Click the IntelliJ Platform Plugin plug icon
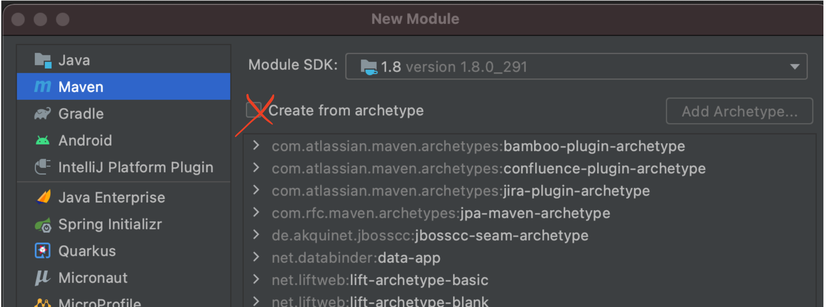This screenshot has height=307, width=835. pos(42,167)
